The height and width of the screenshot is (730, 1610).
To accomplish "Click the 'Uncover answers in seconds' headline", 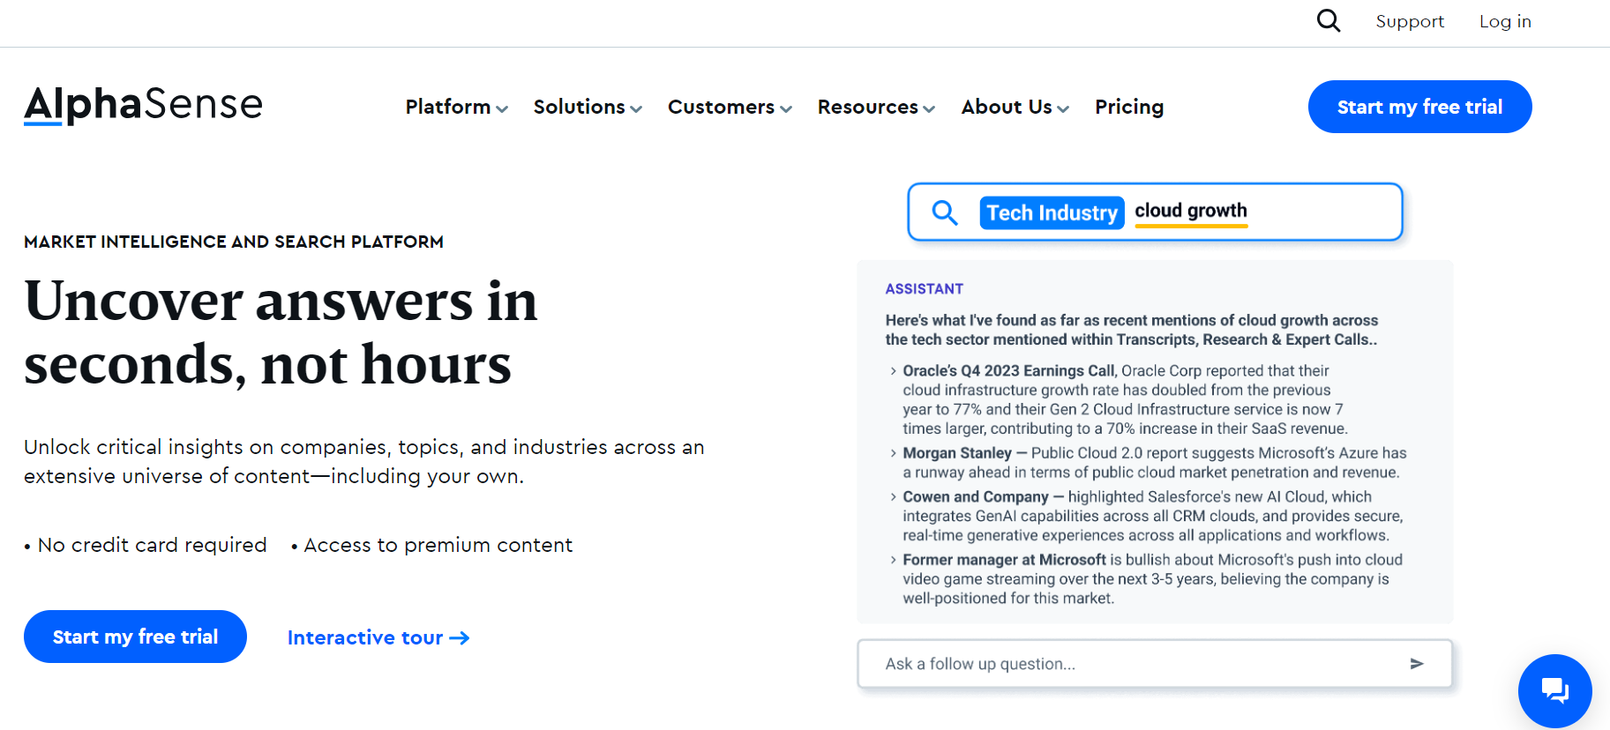I will (x=281, y=331).
